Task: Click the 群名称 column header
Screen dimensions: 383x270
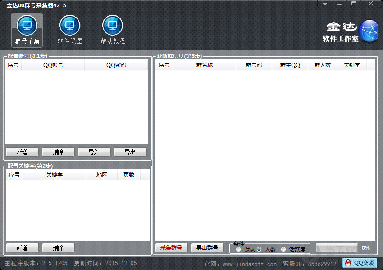Action: point(204,65)
